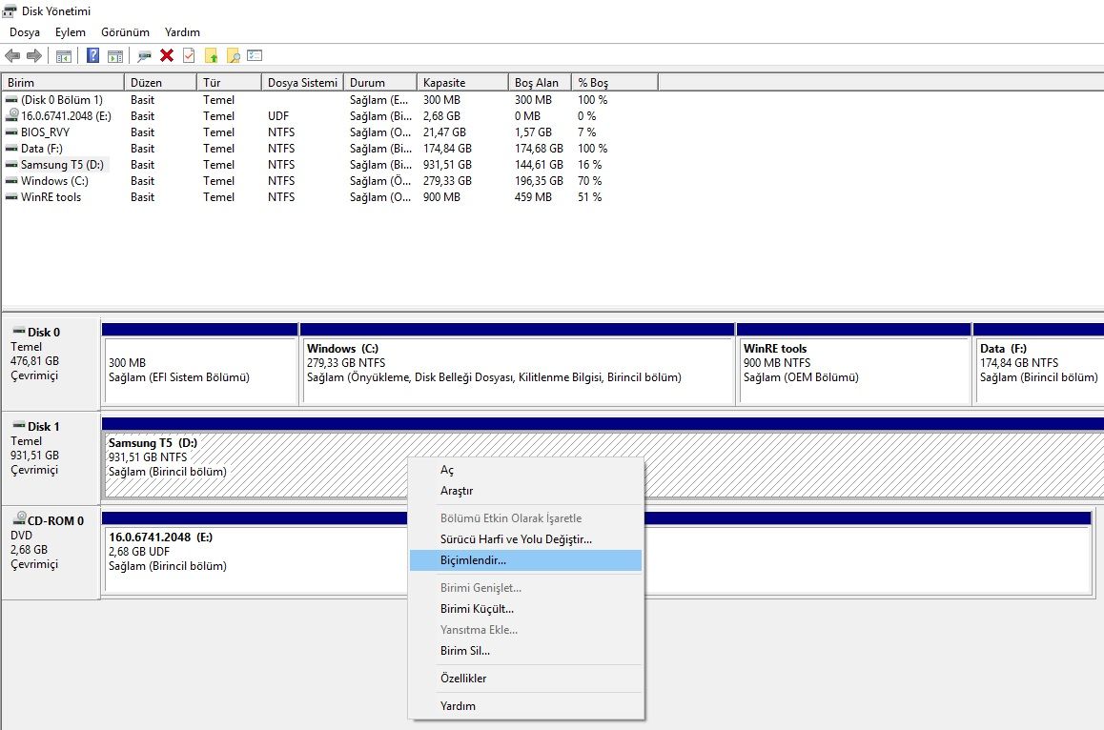Click the checklist settings toolbar icon

click(255, 55)
